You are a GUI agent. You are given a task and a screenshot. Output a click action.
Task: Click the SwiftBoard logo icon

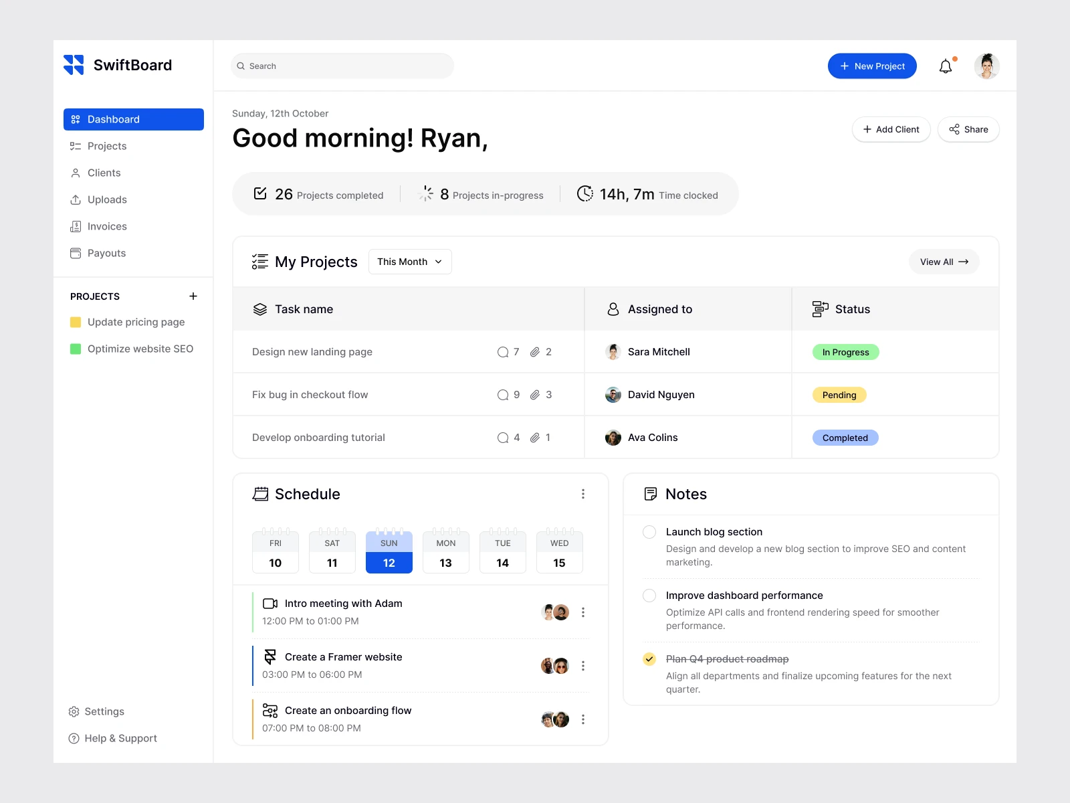pos(74,65)
